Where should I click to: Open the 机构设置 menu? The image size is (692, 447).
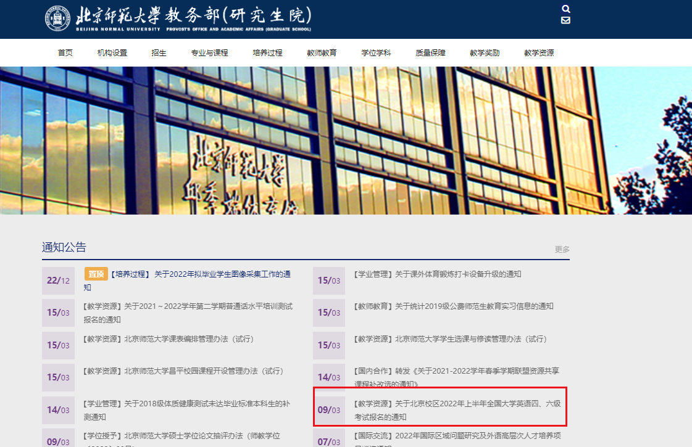[x=112, y=53]
